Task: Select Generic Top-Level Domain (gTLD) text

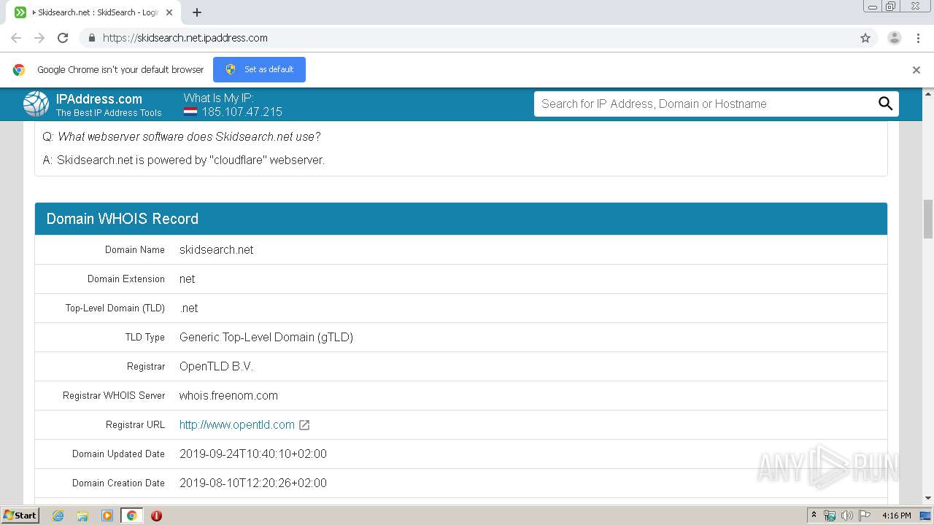Action: pyautogui.click(x=266, y=337)
